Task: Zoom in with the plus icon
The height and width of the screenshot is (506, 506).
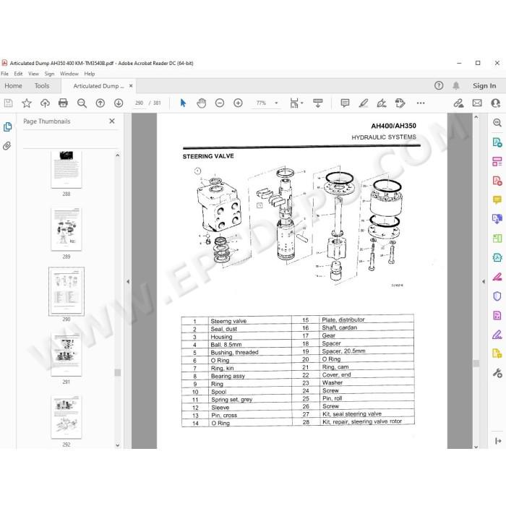Action: 238,103
